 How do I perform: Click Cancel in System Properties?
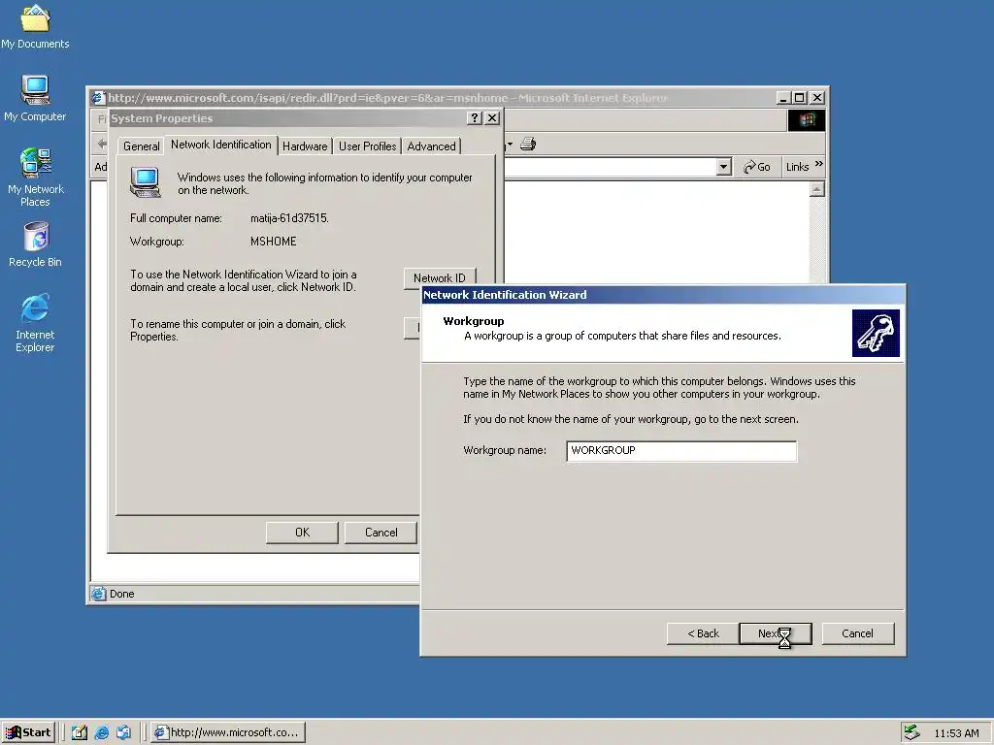pyautogui.click(x=381, y=533)
